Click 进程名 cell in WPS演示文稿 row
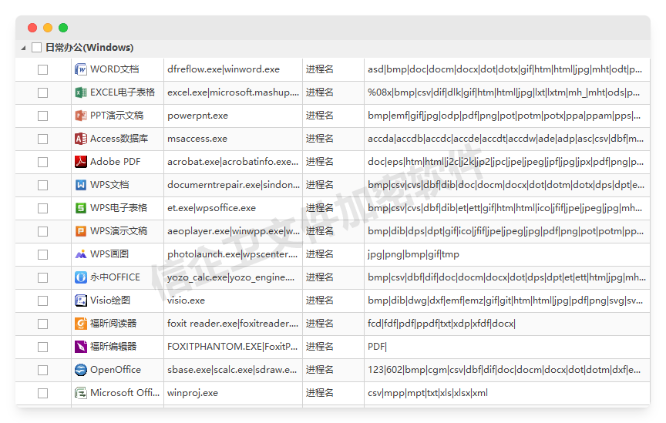 tap(320, 231)
